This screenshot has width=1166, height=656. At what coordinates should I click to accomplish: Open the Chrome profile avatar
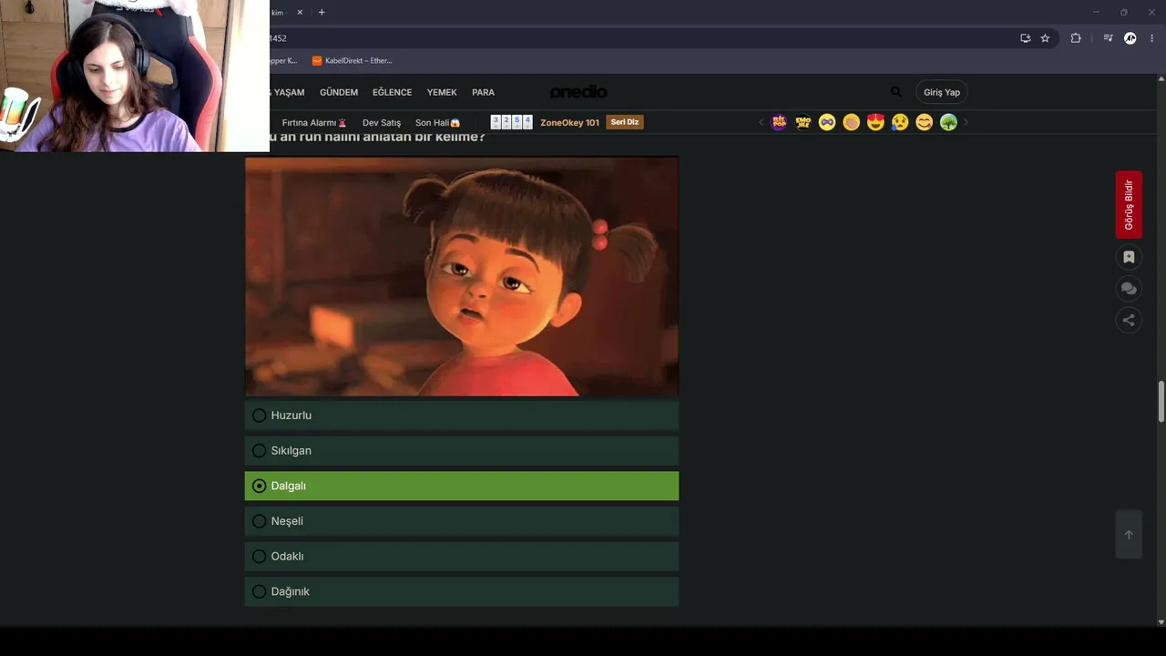coord(1130,38)
